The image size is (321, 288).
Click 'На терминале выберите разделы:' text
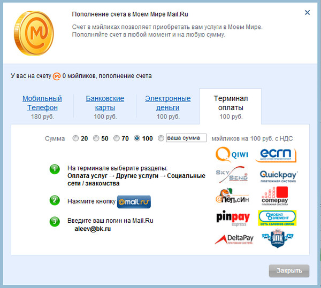(x=118, y=168)
